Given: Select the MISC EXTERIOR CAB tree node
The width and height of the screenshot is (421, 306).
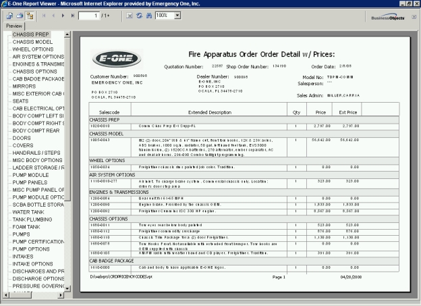Looking at the screenshot, I should coord(38,94).
